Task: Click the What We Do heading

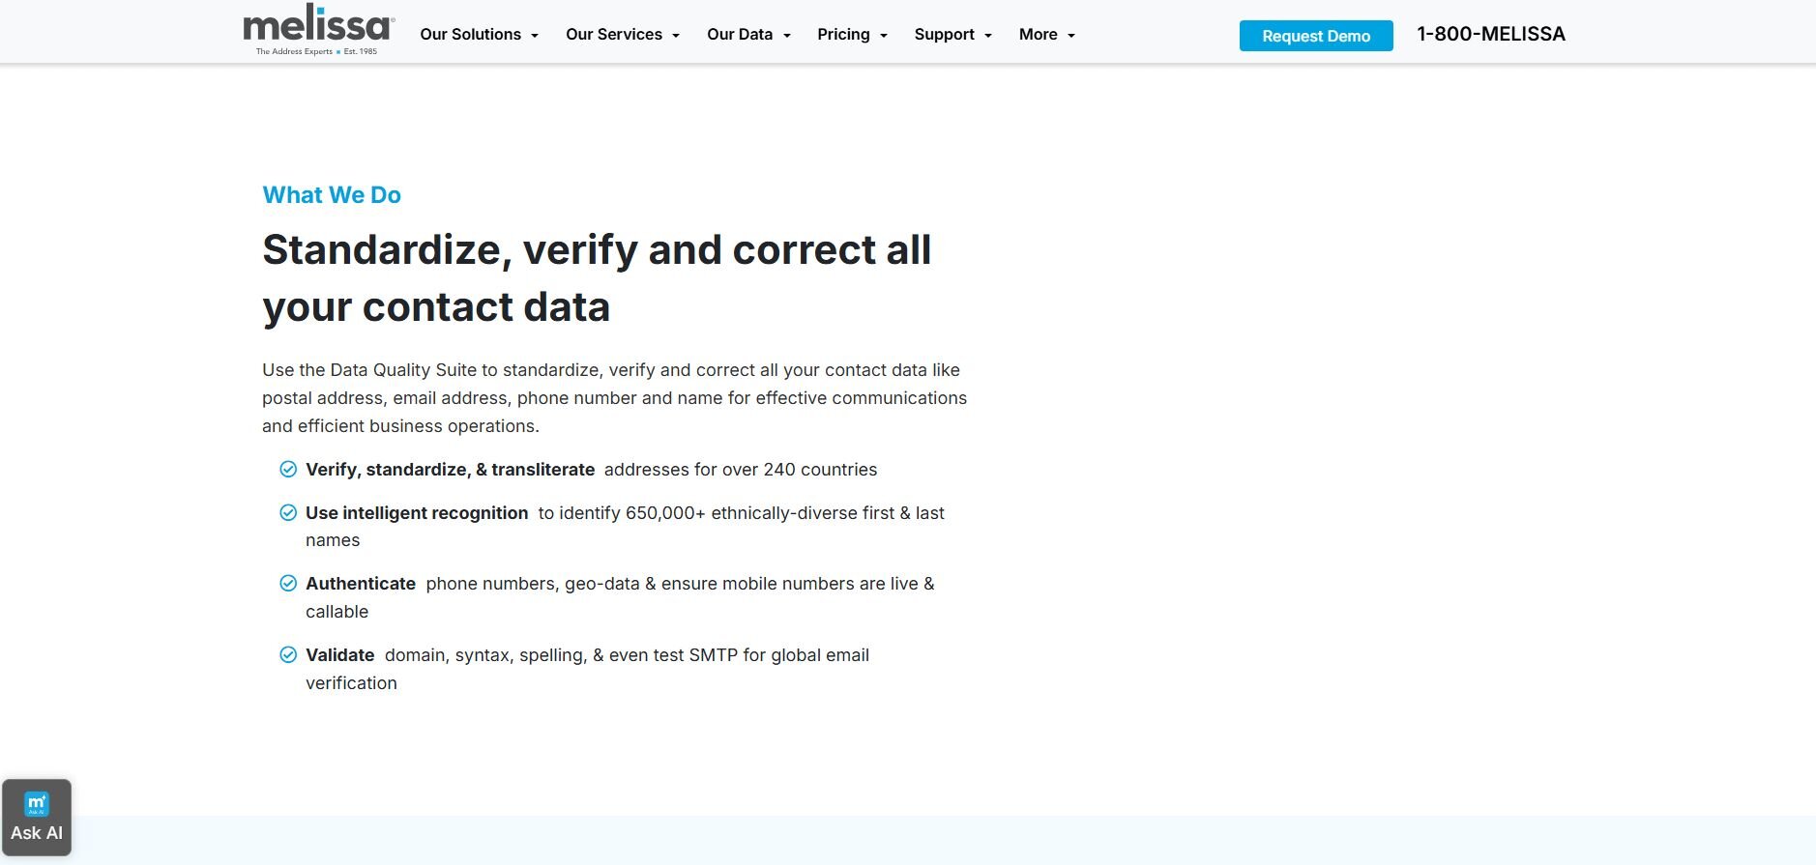Action: pos(332,195)
